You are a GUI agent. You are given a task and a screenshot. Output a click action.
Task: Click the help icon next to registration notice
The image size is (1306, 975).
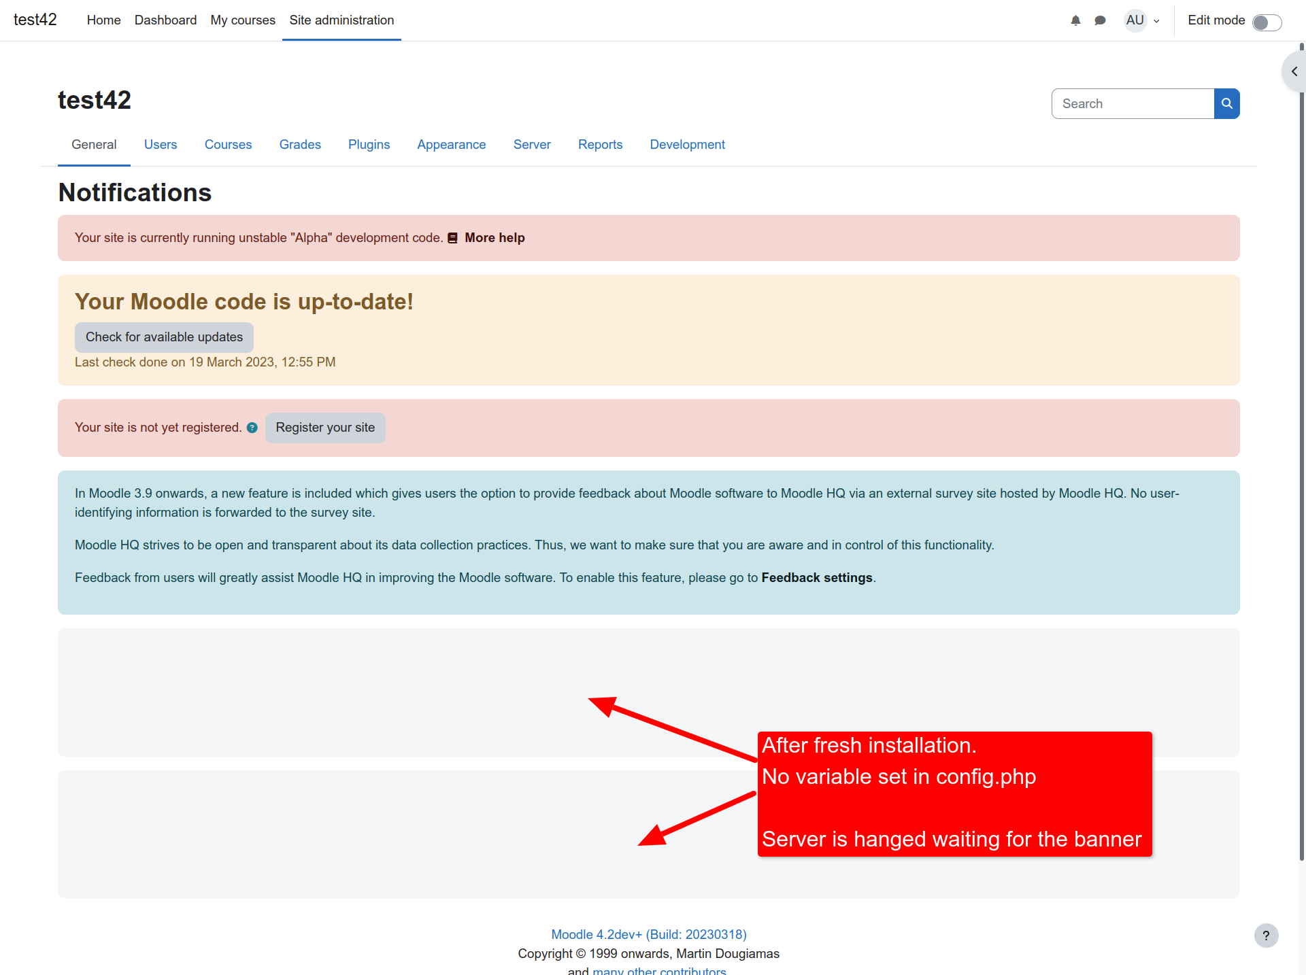(252, 428)
